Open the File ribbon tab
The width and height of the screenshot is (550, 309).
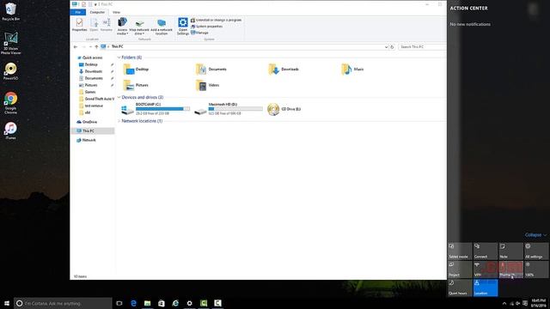tap(78, 12)
